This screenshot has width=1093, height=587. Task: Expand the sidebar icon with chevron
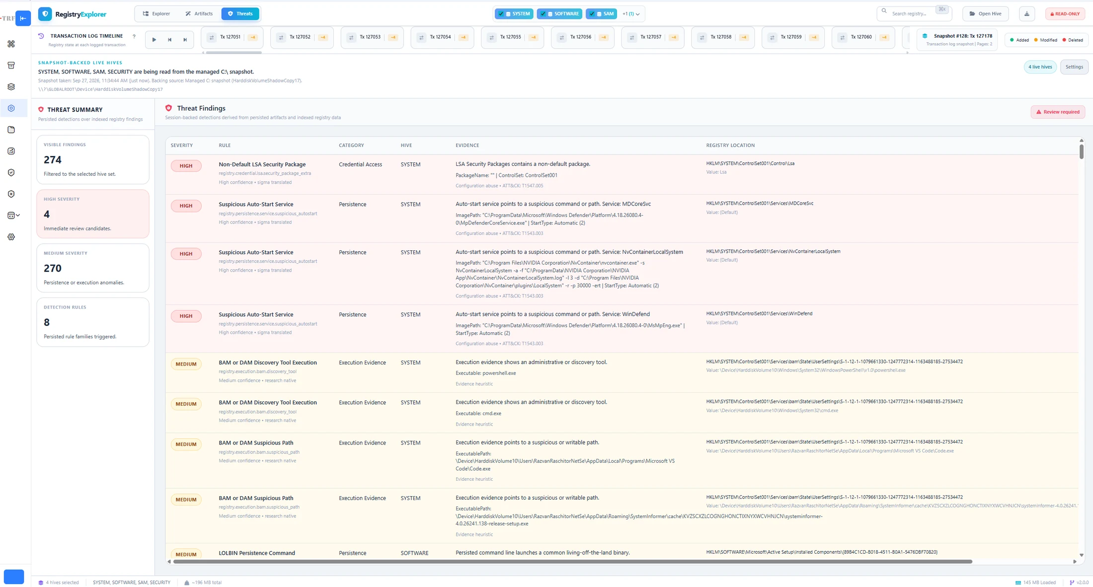coord(14,216)
